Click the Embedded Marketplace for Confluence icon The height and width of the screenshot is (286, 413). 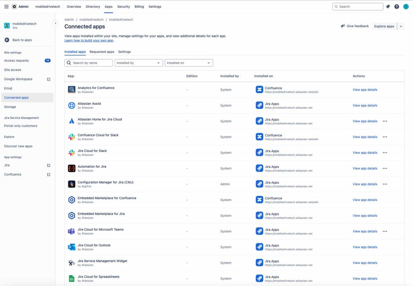tap(72, 200)
